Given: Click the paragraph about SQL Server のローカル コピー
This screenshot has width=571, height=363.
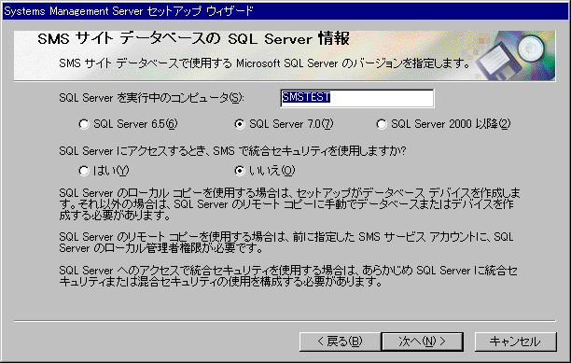Looking at the screenshot, I should pyautogui.click(x=289, y=203).
